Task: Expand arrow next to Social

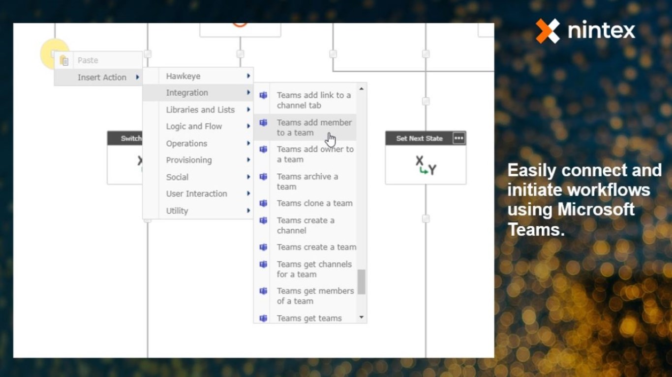Action: 248,177
